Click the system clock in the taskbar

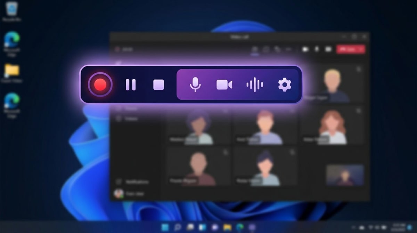(x=398, y=227)
